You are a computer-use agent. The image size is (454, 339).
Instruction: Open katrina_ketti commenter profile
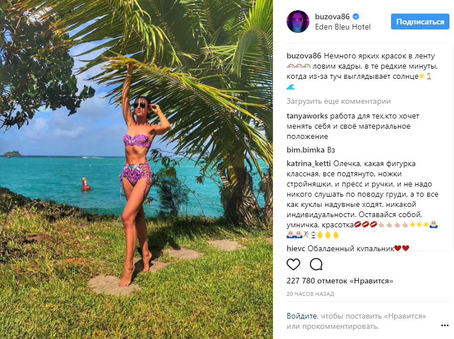click(x=309, y=163)
